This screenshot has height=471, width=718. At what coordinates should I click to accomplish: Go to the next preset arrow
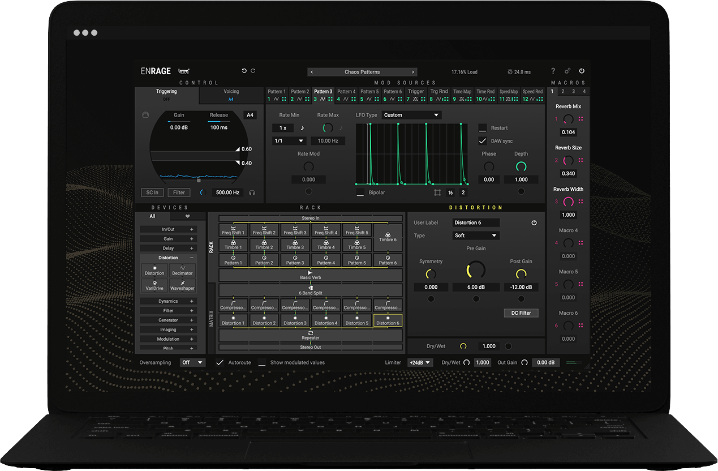point(414,72)
